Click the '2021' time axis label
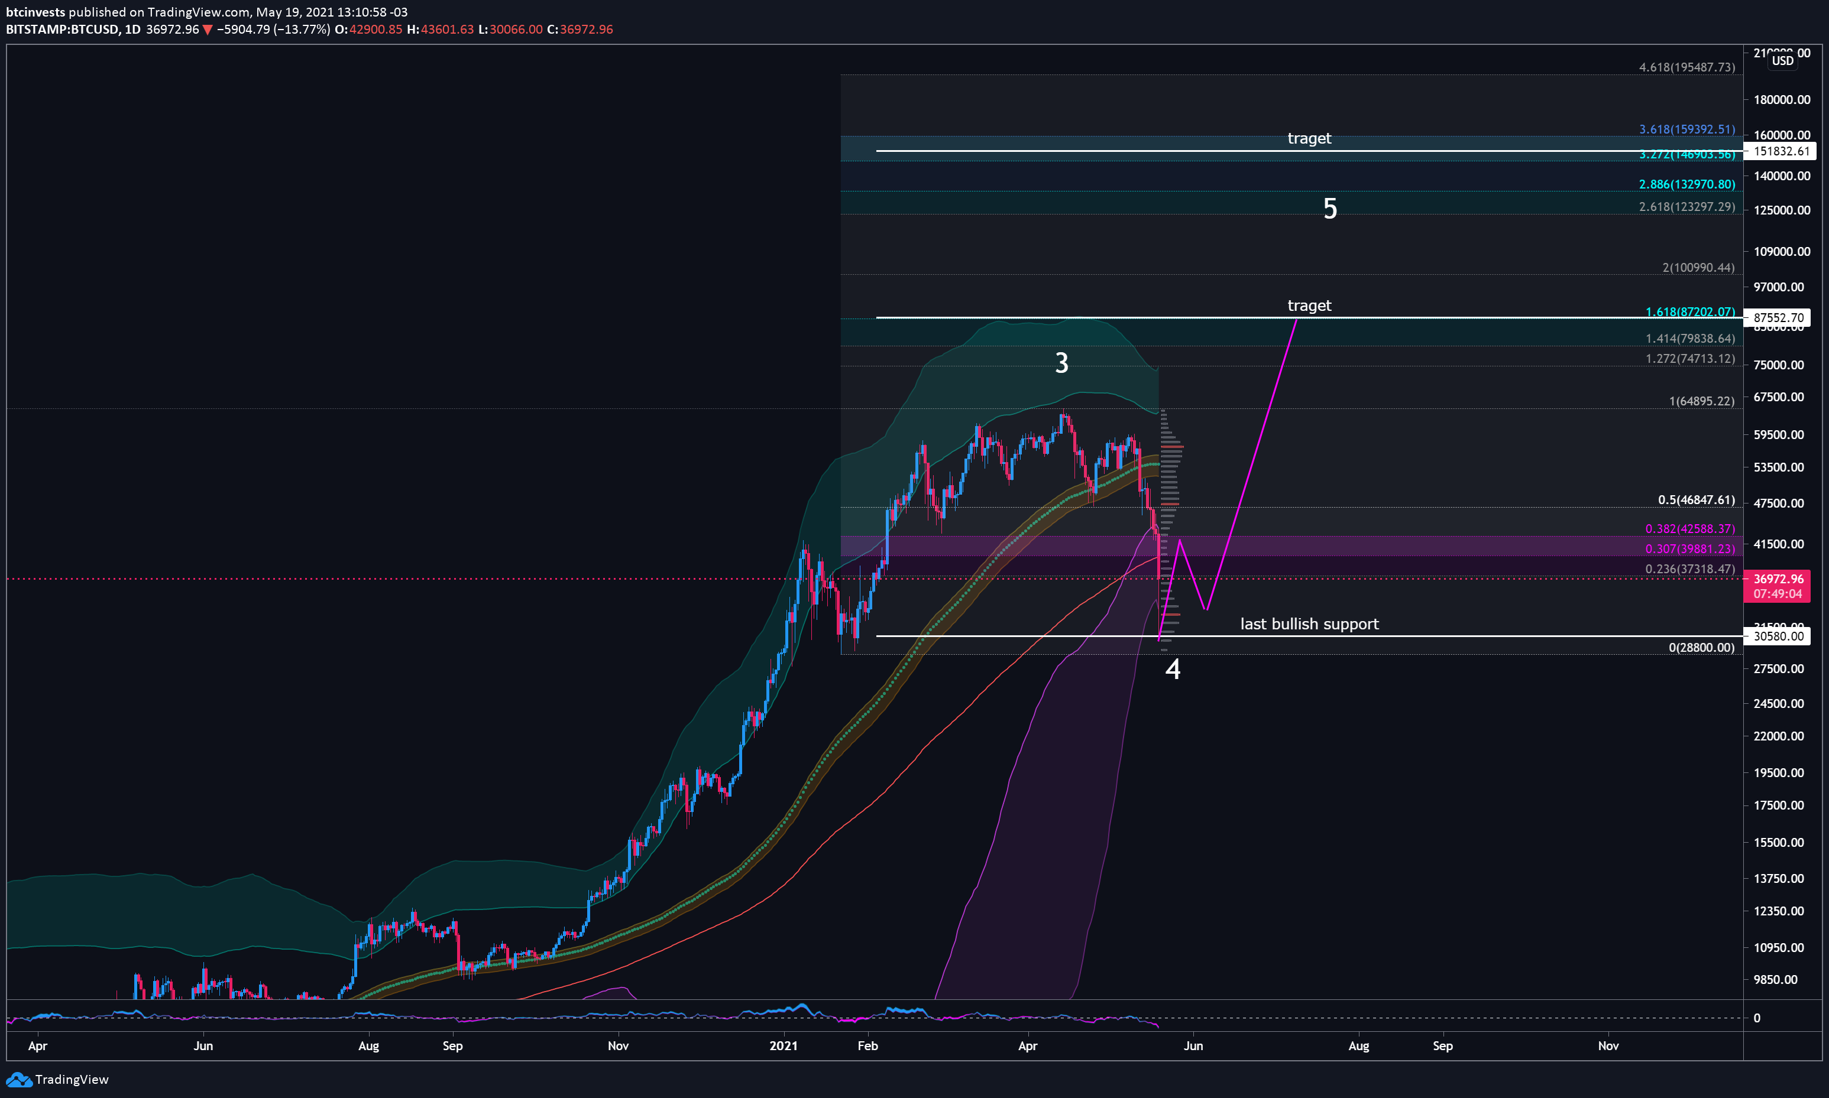1829x1098 pixels. point(783,1046)
